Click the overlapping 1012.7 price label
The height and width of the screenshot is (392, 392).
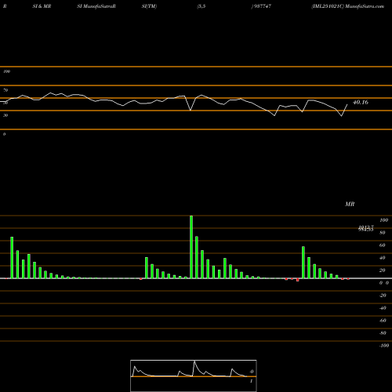point(366,227)
